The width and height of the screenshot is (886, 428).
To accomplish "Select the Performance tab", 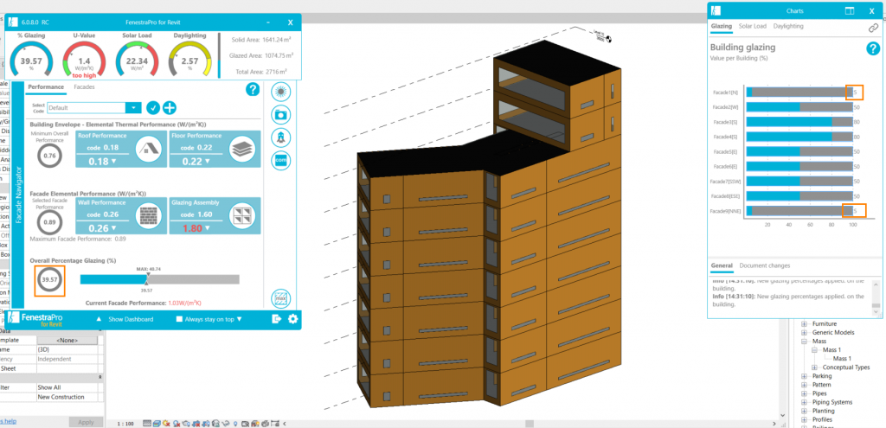I will [46, 87].
